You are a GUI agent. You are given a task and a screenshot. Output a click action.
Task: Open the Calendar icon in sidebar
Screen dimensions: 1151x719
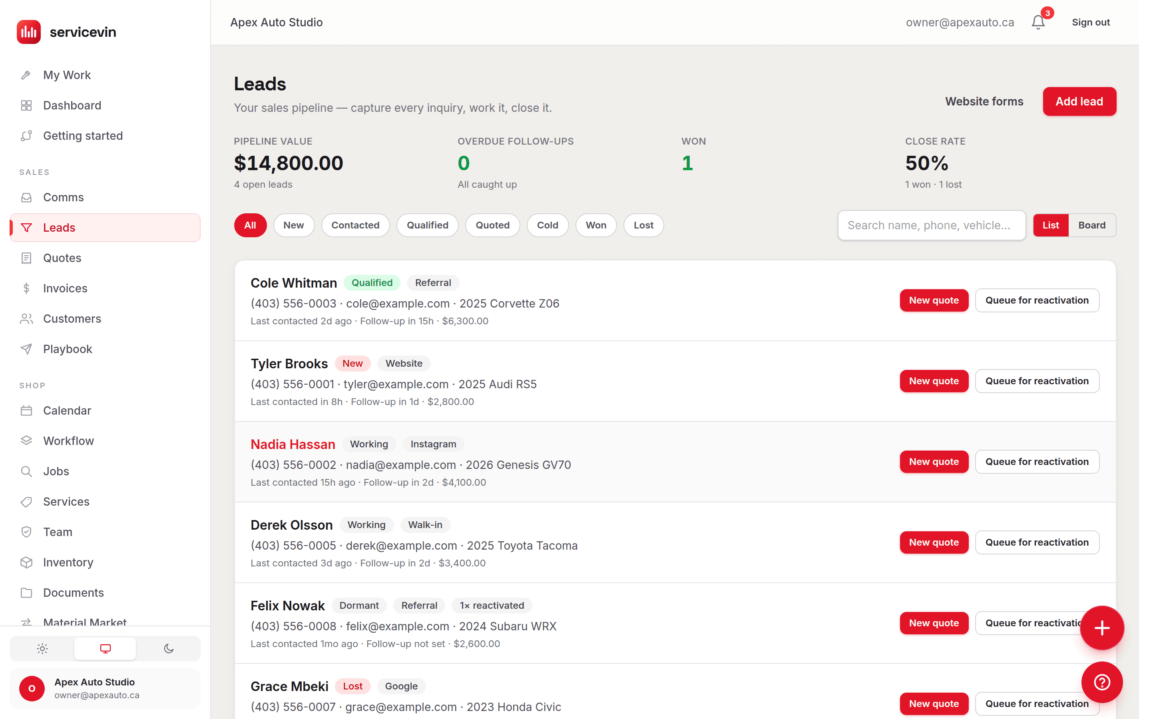pos(26,411)
